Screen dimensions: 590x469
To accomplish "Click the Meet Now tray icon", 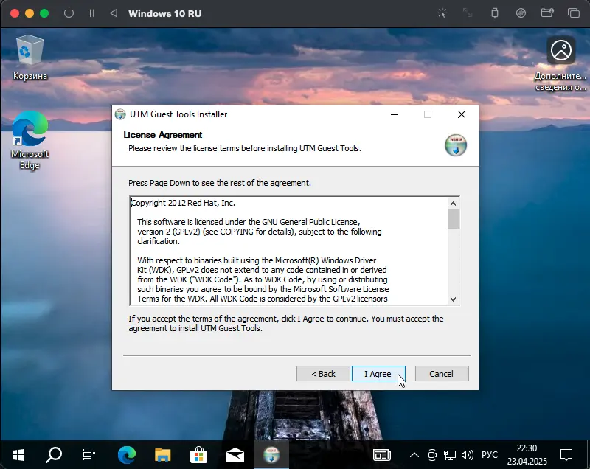I will (432, 455).
